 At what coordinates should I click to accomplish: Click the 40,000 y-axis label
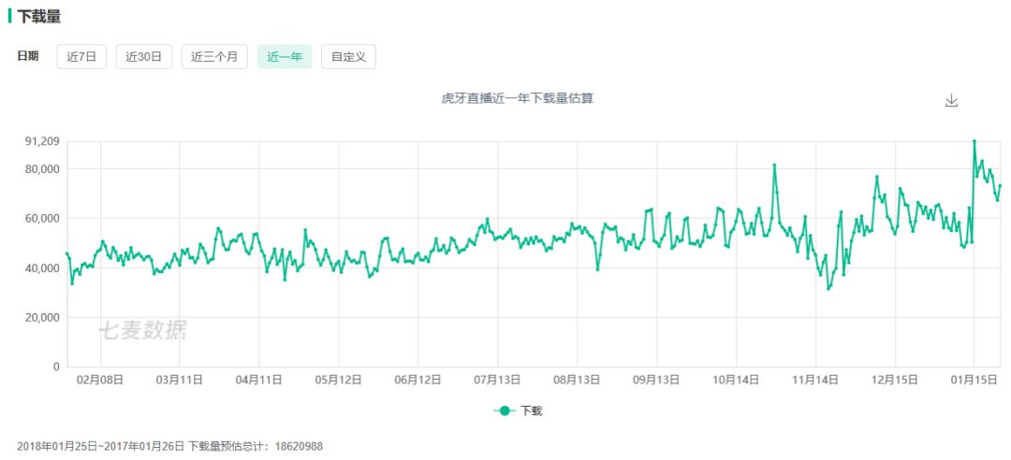click(x=42, y=268)
